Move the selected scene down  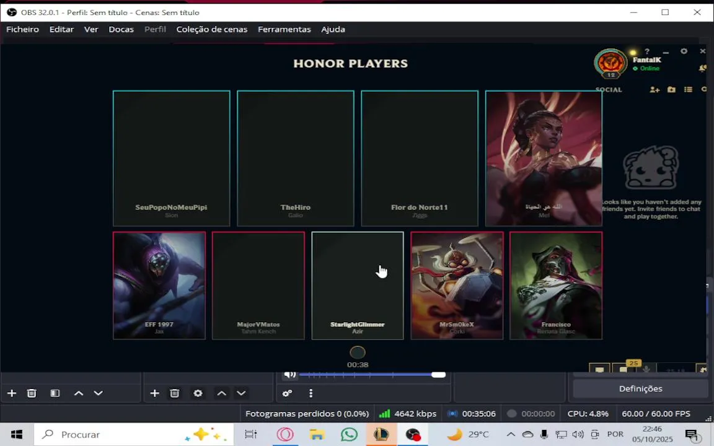99,393
